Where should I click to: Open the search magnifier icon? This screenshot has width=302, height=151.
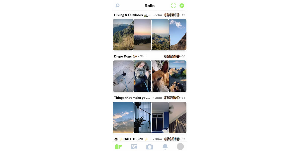click(x=117, y=6)
